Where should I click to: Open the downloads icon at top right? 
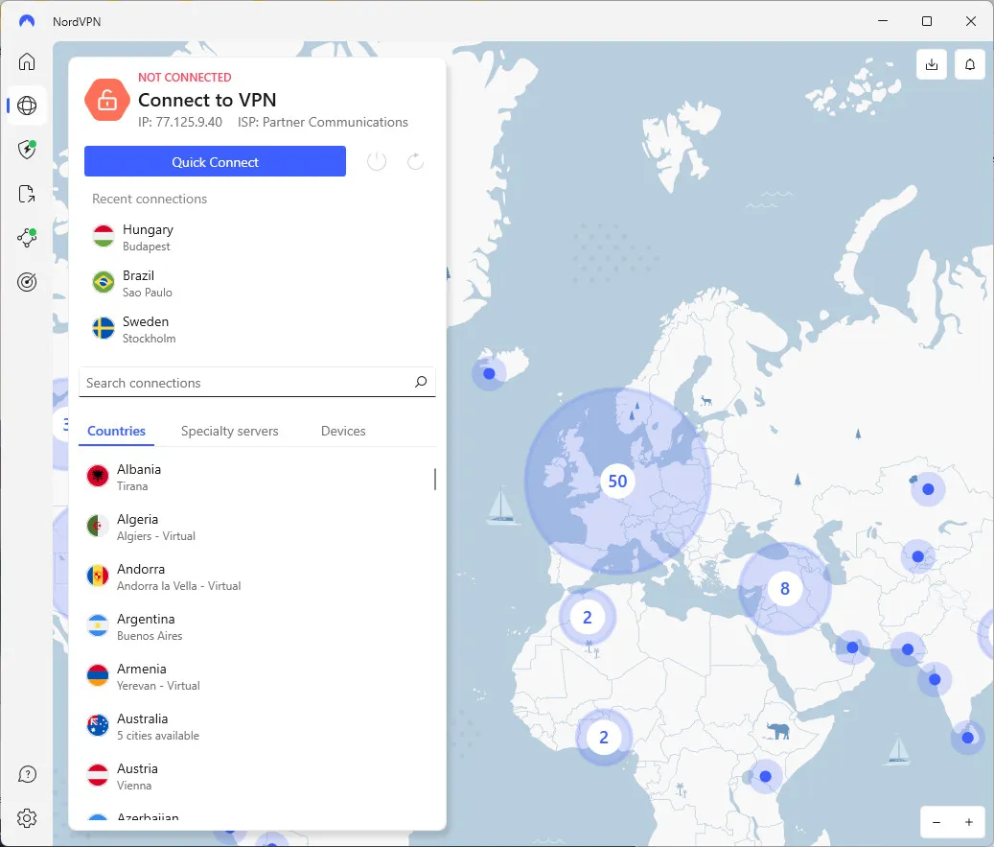(x=931, y=64)
